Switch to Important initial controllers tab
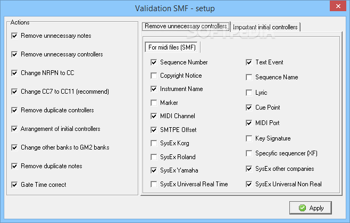This screenshot has height=223, width=350. point(265,27)
